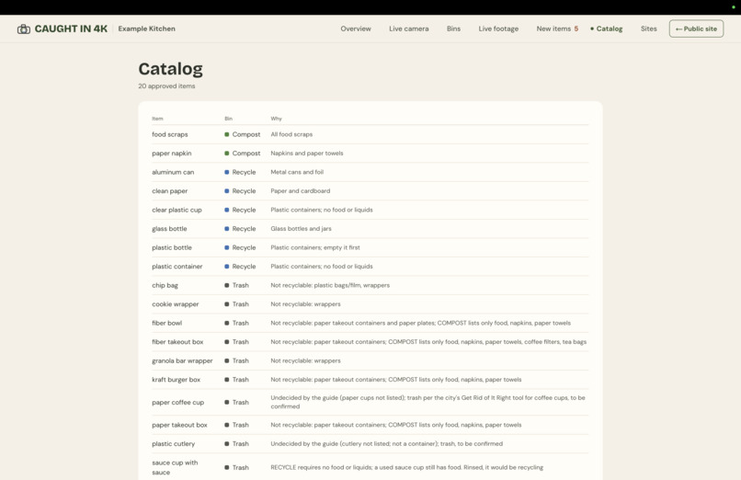Select the plastic bottle item

pos(172,248)
